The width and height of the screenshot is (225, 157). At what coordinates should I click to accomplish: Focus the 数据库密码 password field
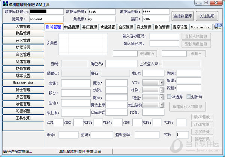coord(156,12)
